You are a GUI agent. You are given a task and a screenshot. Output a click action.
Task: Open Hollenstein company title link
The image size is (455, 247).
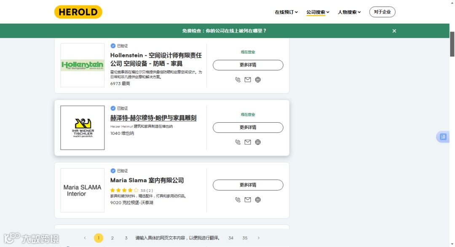point(156,59)
